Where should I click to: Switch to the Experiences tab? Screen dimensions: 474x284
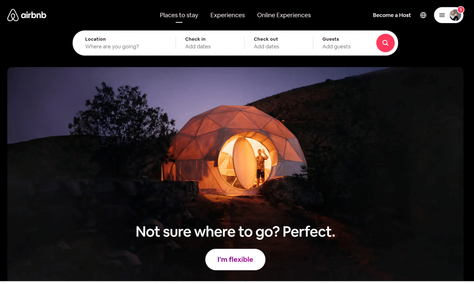[x=228, y=15]
